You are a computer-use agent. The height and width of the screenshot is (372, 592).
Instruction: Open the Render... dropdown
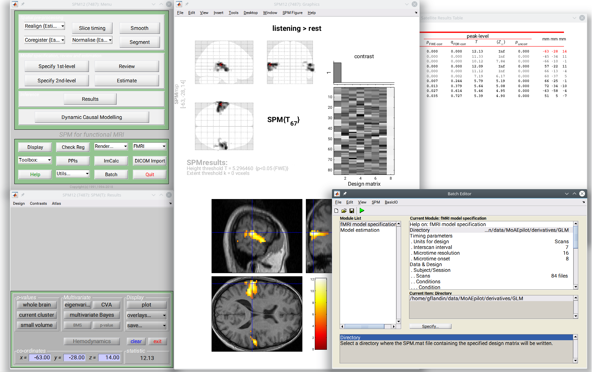pos(111,146)
